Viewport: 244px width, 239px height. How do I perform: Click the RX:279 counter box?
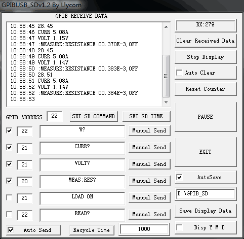click(206, 25)
